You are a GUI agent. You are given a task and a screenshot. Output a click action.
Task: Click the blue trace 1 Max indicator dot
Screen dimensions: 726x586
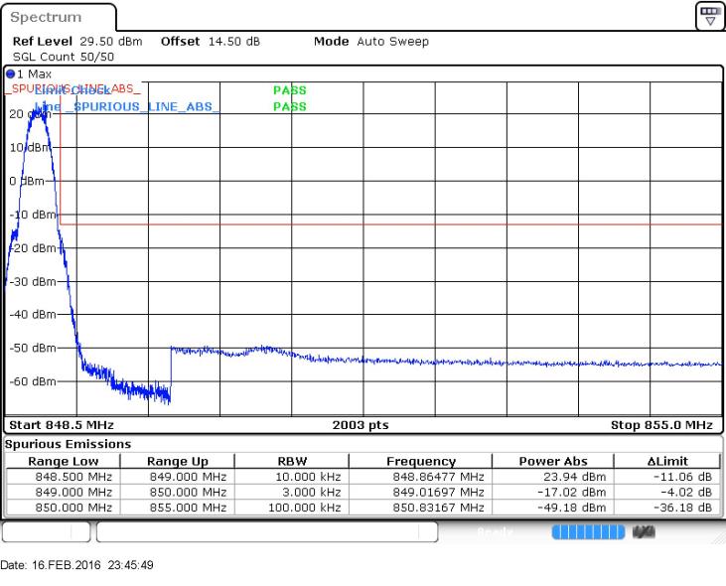point(11,73)
